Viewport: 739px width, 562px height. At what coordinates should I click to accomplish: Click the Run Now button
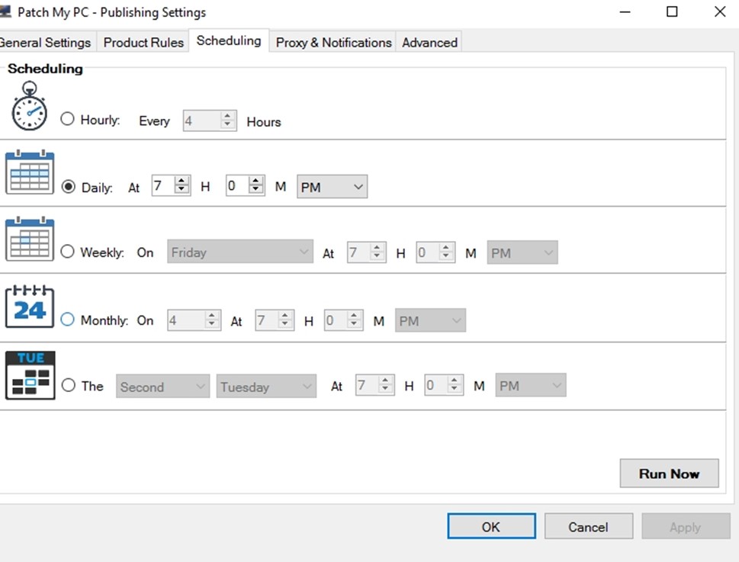pyautogui.click(x=670, y=474)
